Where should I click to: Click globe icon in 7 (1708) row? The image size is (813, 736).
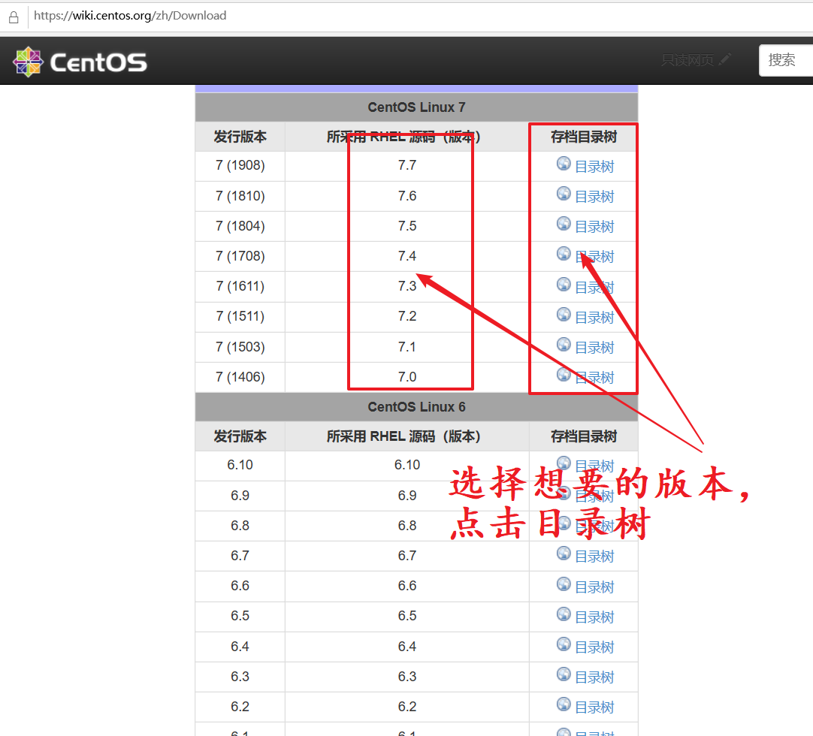click(564, 254)
